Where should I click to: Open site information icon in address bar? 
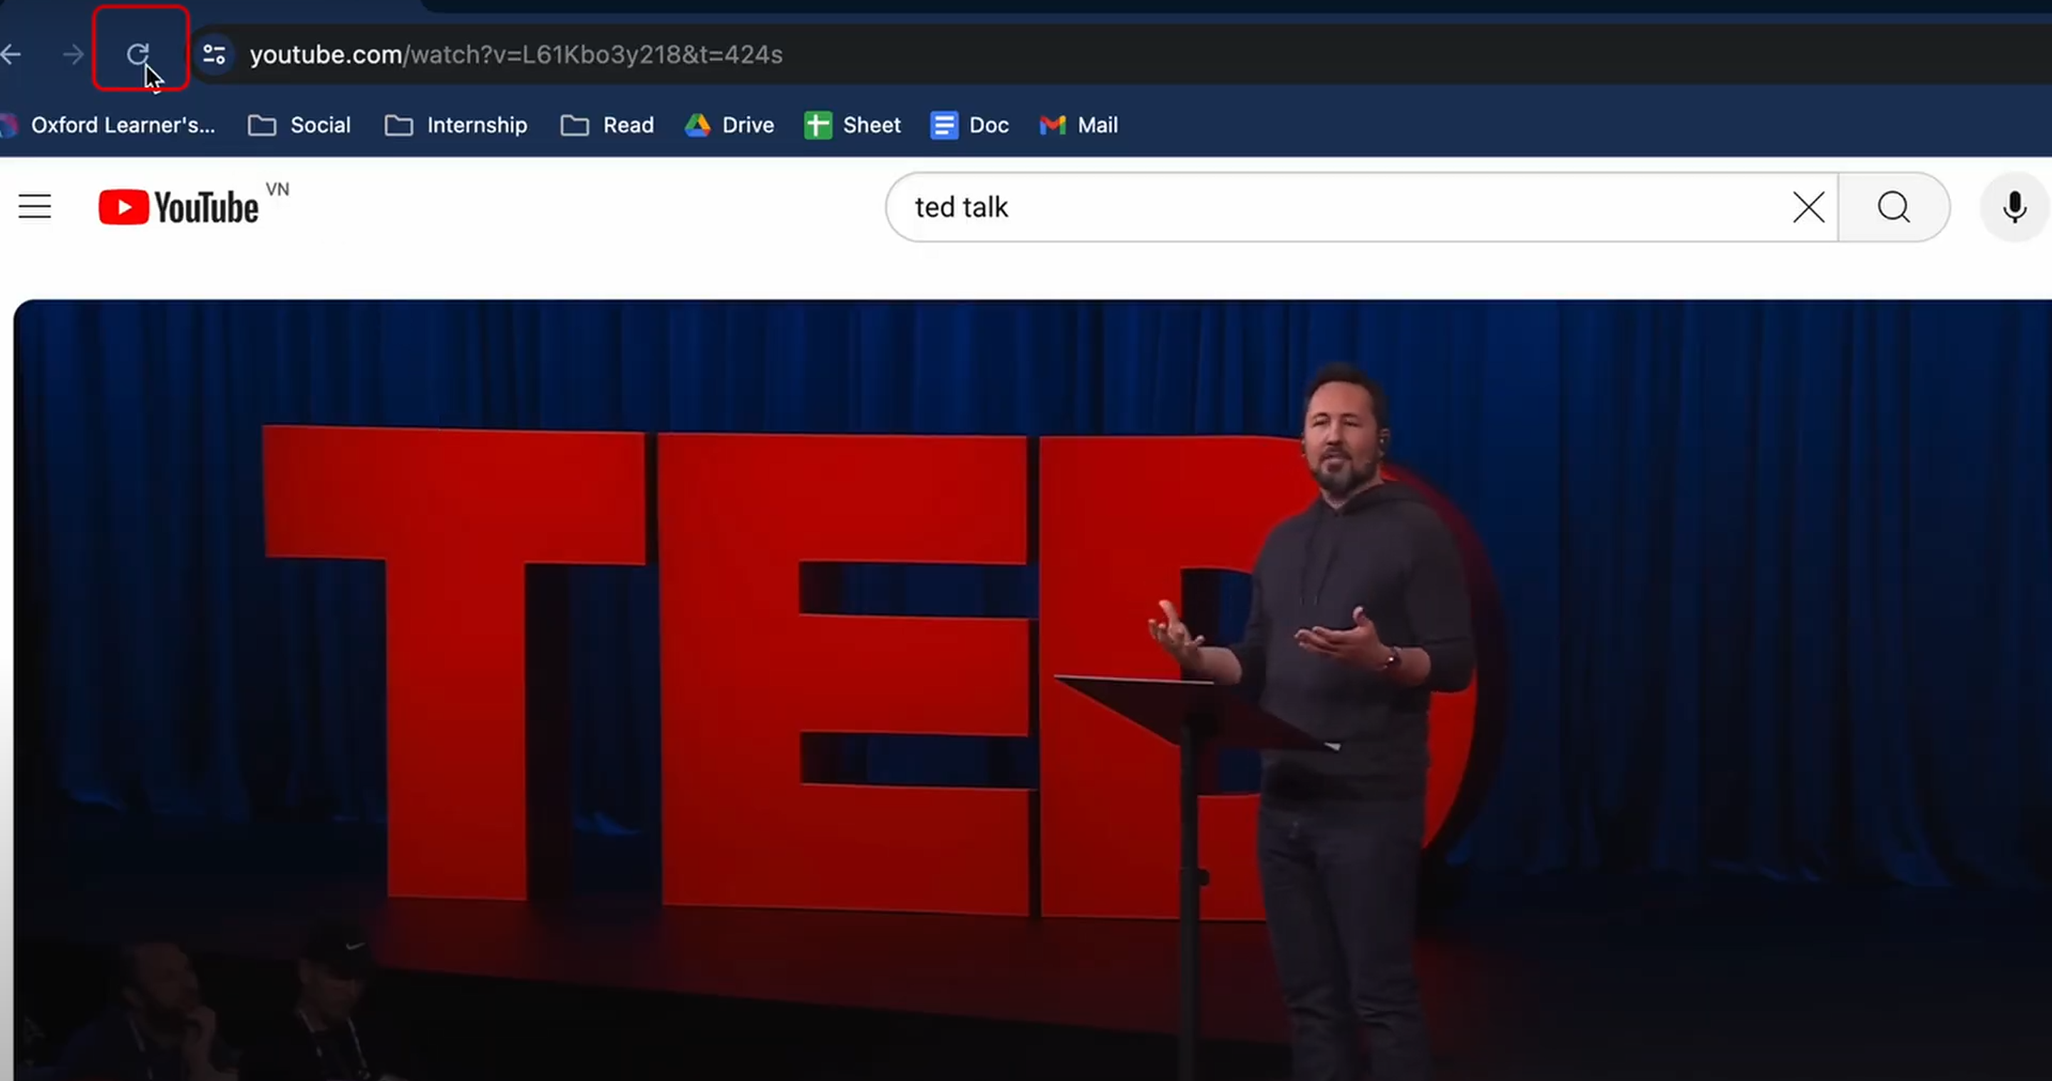click(x=214, y=54)
